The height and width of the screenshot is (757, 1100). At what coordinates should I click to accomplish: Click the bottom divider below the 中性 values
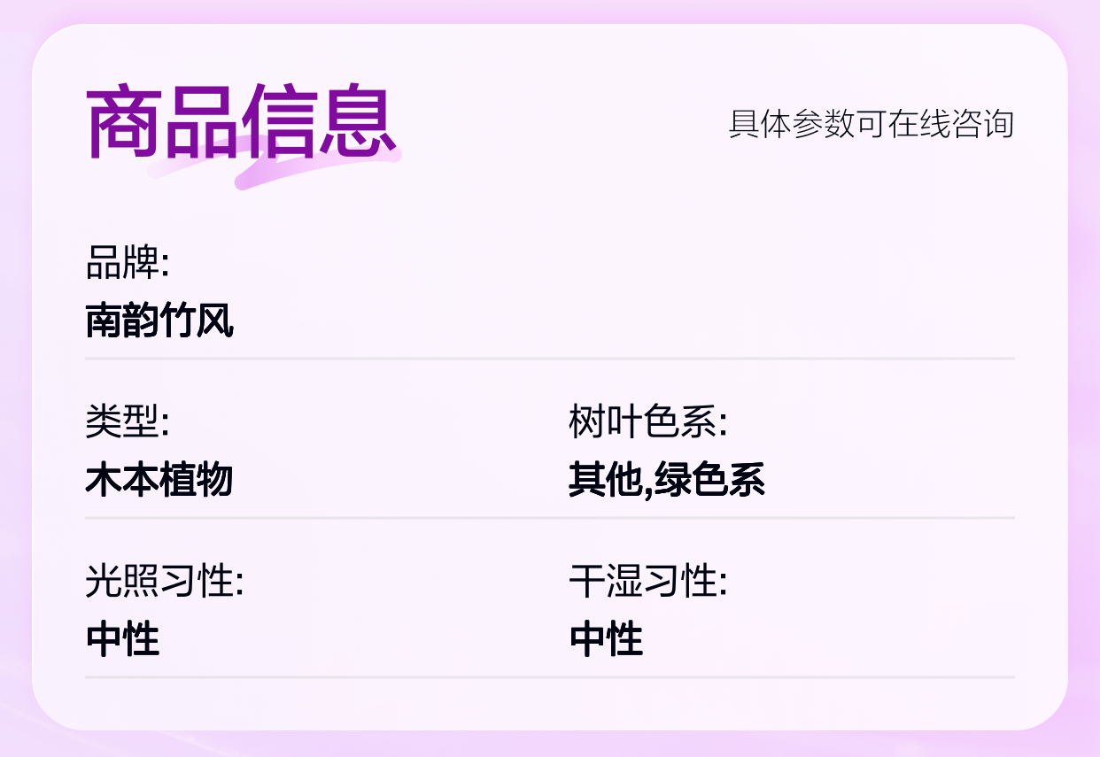(x=549, y=677)
